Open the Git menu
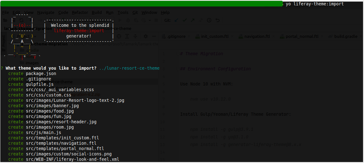The image size is (364, 163). pos(135,13)
